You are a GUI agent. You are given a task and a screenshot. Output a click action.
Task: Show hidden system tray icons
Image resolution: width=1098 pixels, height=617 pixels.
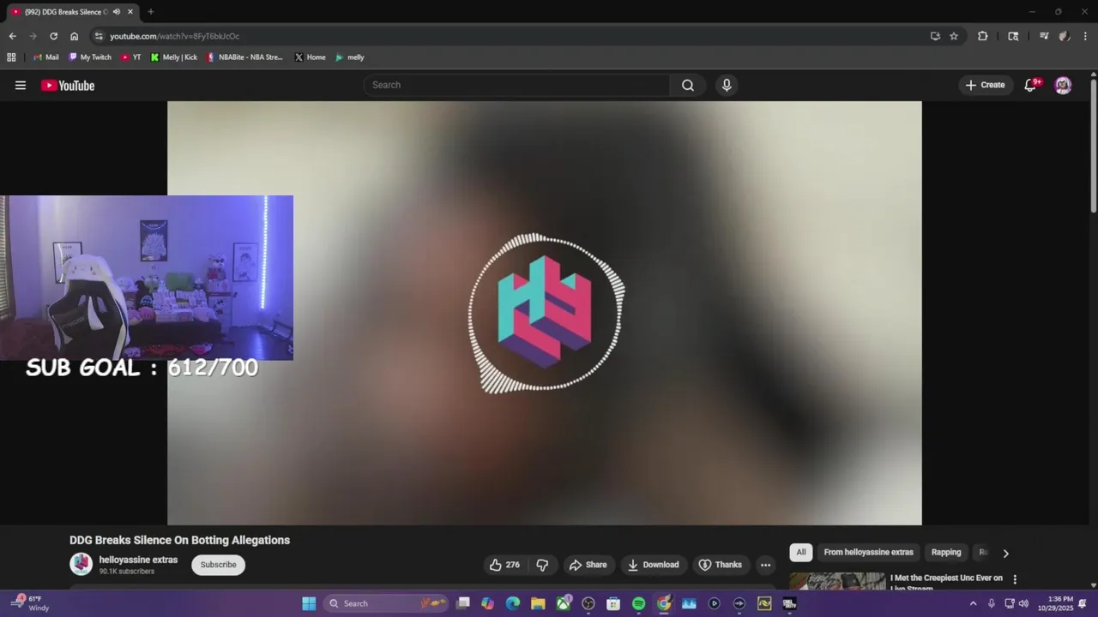(x=973, y=603)
